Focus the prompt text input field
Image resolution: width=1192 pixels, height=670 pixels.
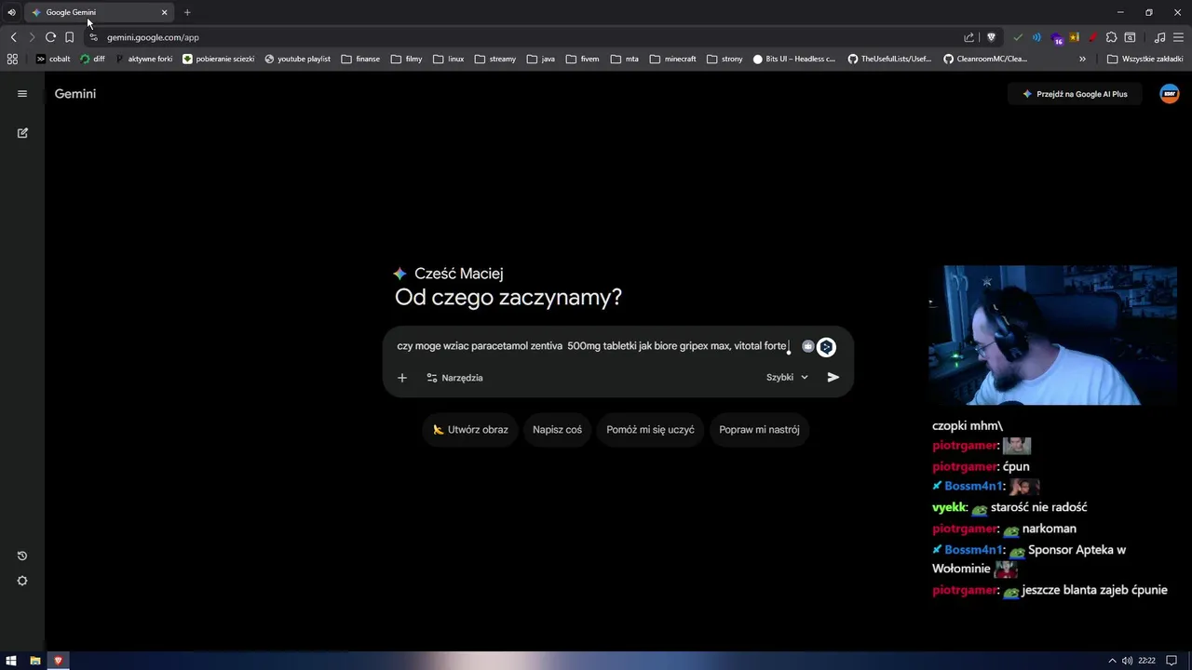tap(592, 346)
